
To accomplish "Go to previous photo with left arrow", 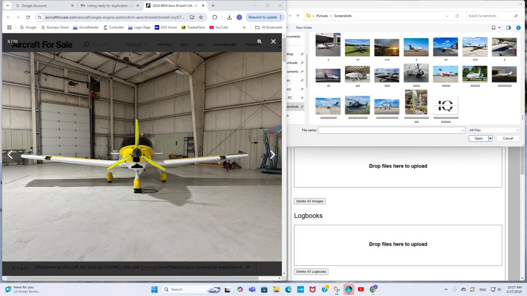I will coord(10,154).
